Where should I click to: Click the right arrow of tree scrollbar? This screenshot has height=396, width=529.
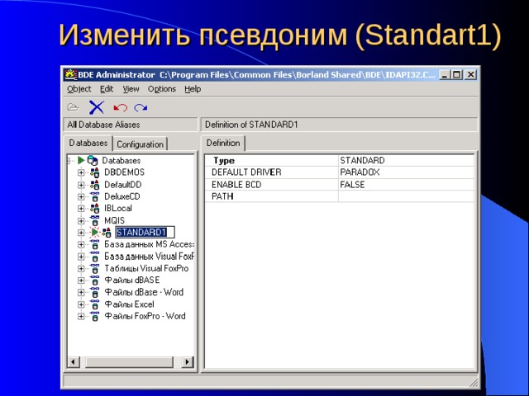pos(188,362)
